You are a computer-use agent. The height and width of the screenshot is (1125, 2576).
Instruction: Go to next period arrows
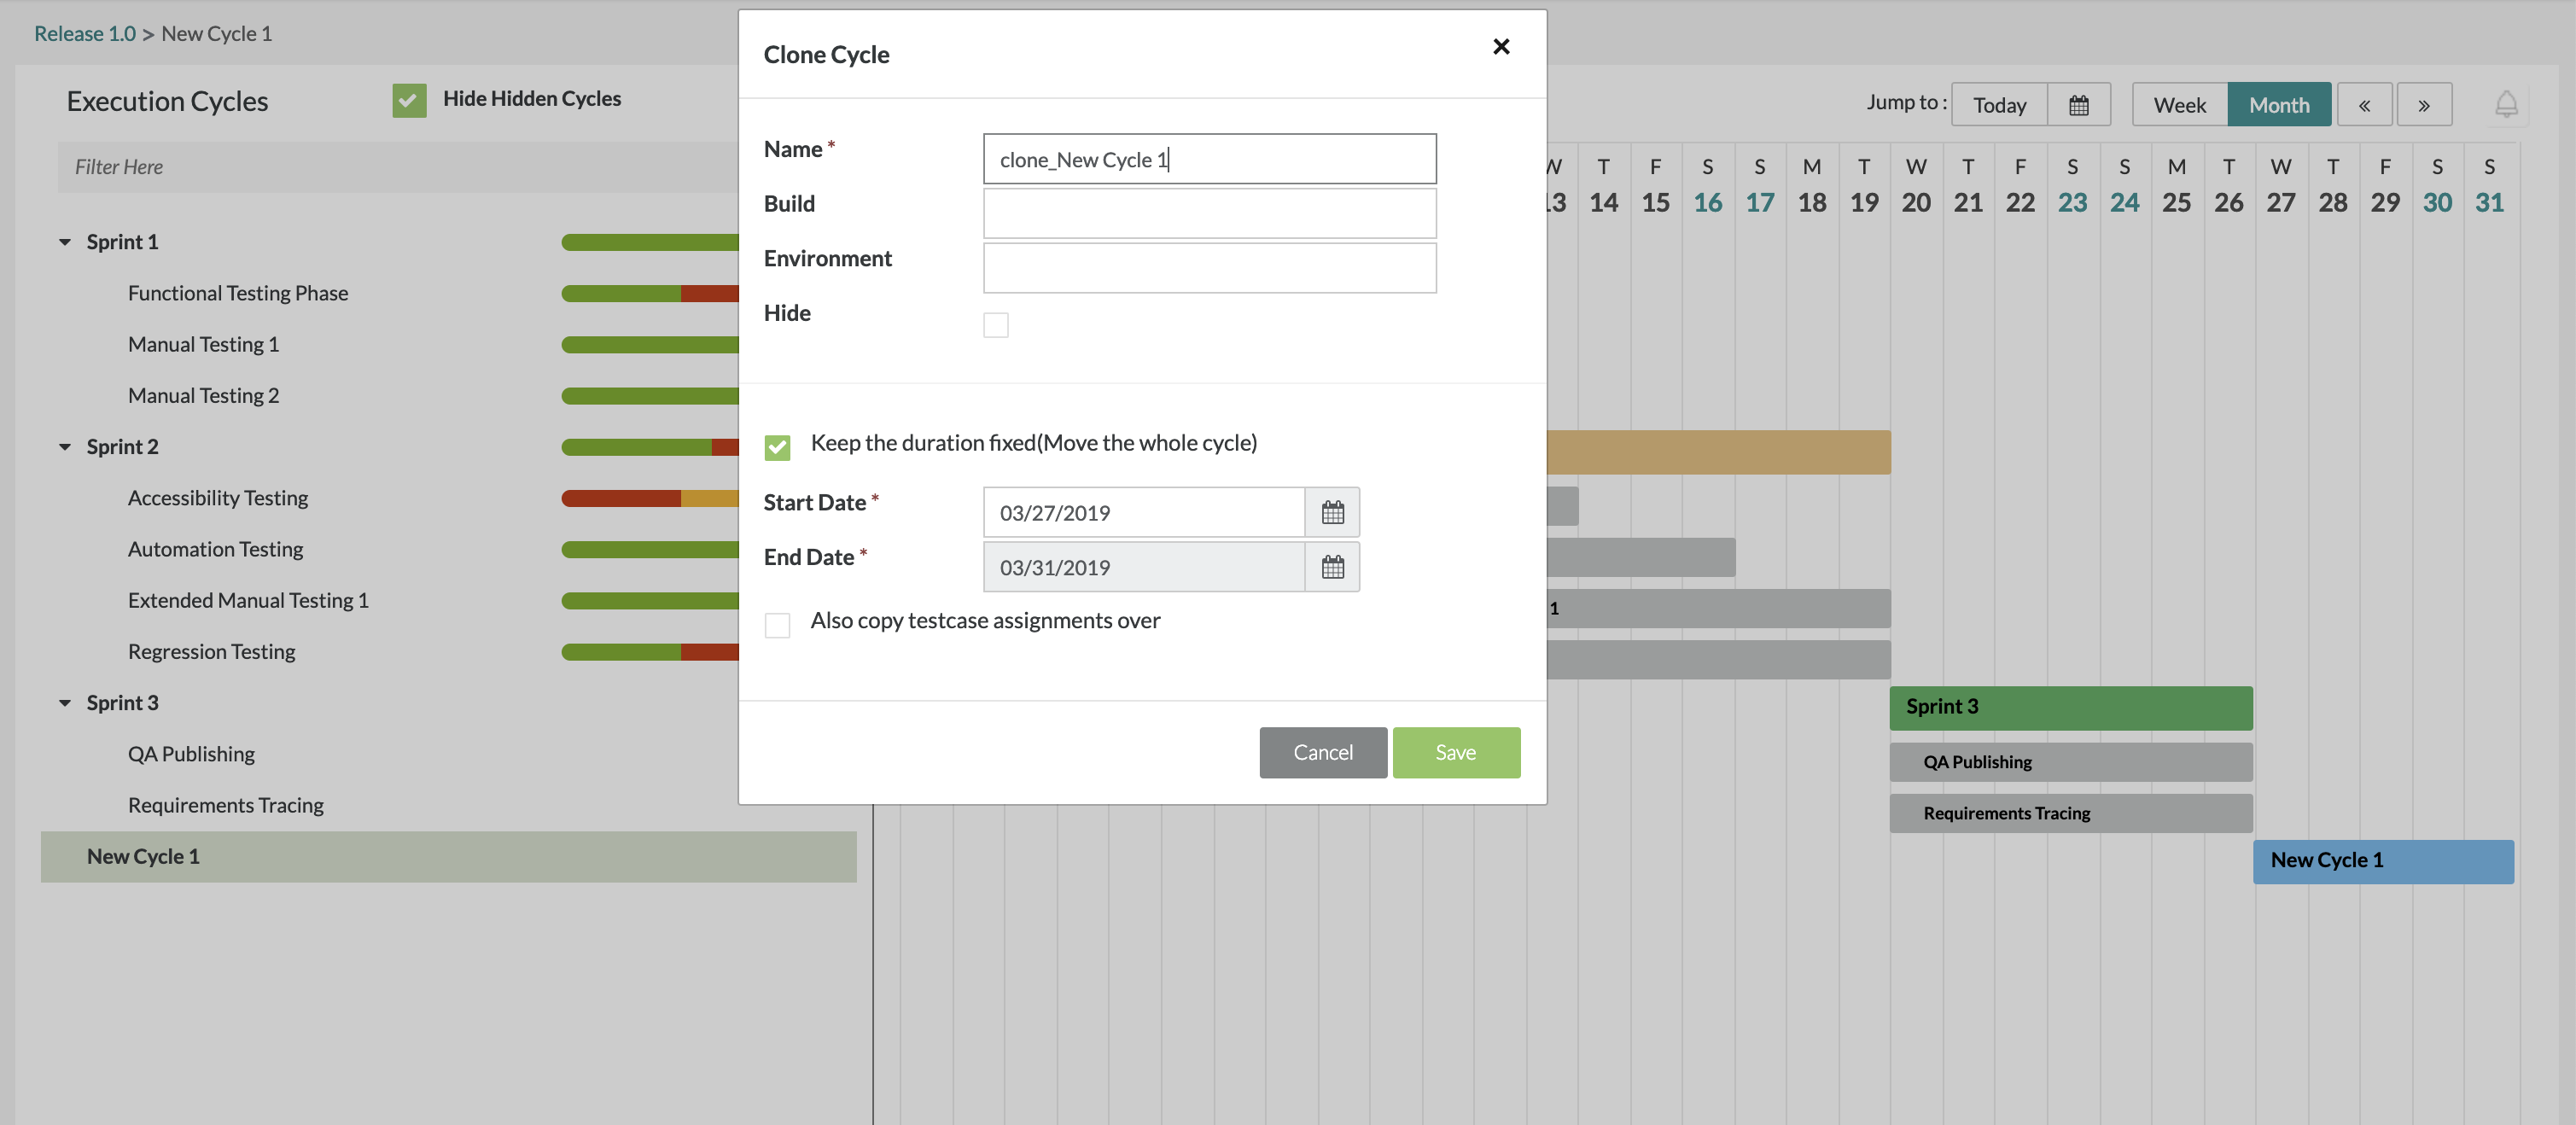[x=2424, y=105]
